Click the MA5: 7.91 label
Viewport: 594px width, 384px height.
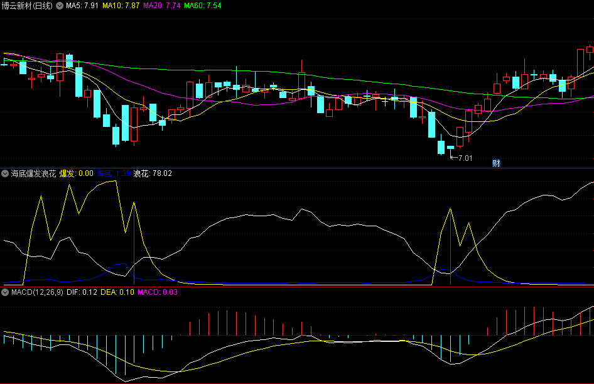tap(82, 6)
